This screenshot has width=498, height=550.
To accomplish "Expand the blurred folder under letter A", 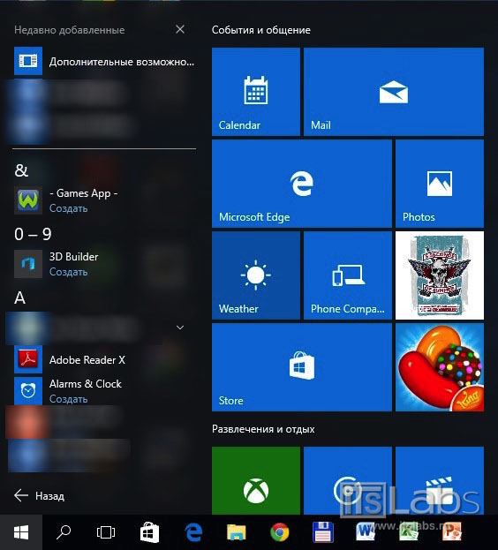I will click(180, 328).
